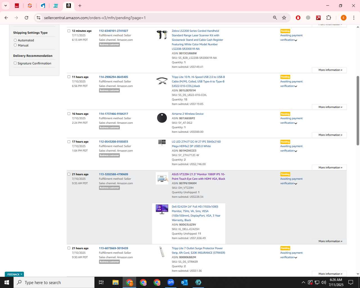Select the Automated shipping settings radio
Image resolution: width=360 pixels, height=288 pixels.
[x=15, y=40]
